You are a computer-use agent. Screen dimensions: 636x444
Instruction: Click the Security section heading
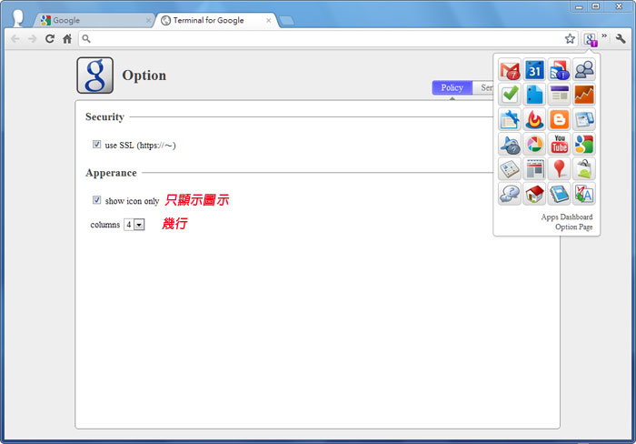(104, 116)
